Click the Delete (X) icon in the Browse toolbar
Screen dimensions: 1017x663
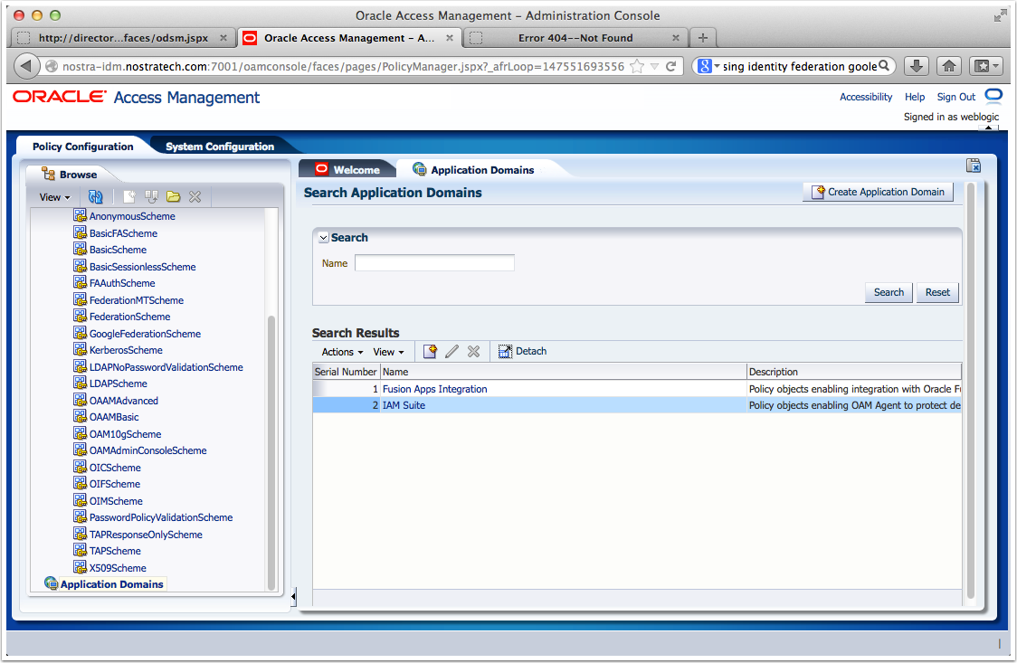[x=194, y=196]
